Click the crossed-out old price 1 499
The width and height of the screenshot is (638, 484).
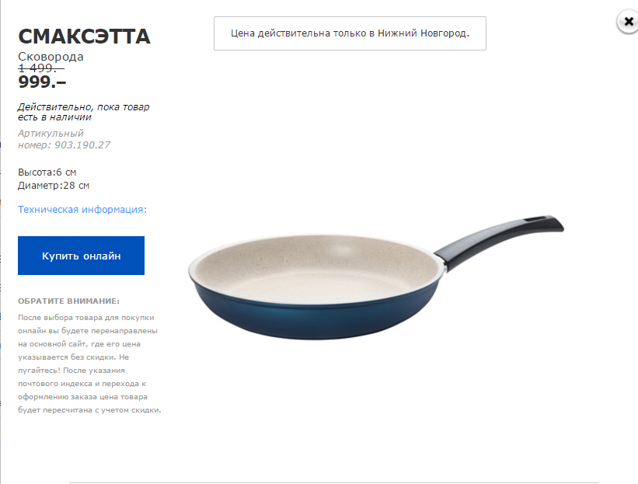click(41, 68)
